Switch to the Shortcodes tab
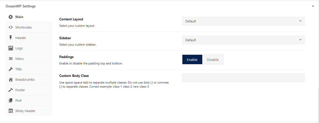 (29, 27)
